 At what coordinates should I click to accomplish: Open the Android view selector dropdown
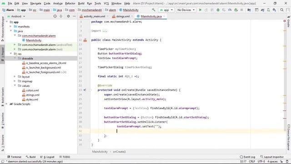tap(16, 16)
